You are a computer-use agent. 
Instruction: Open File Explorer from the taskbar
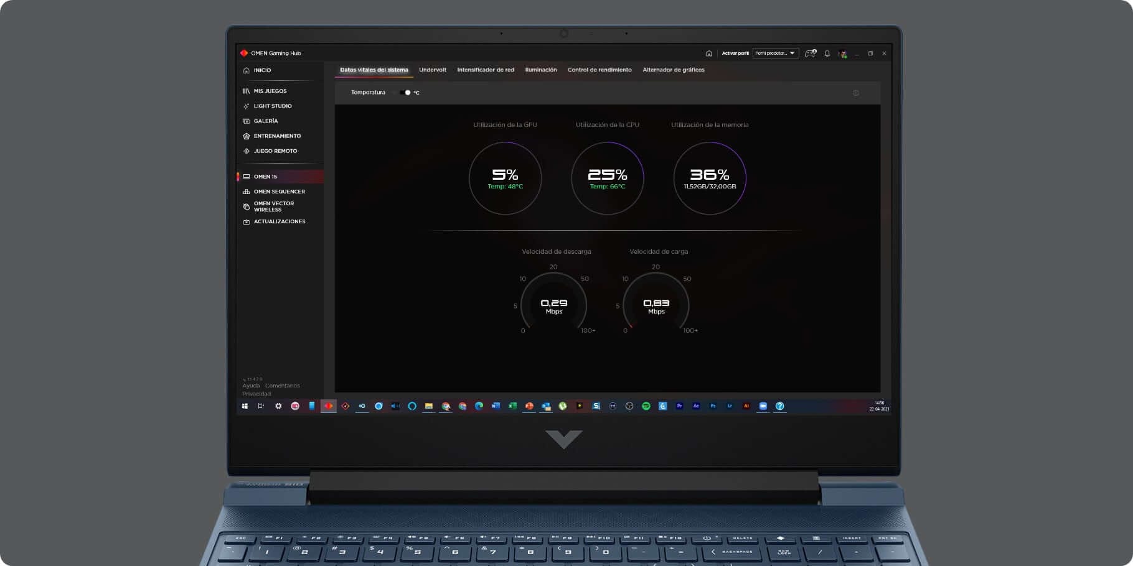click(429, 406)
